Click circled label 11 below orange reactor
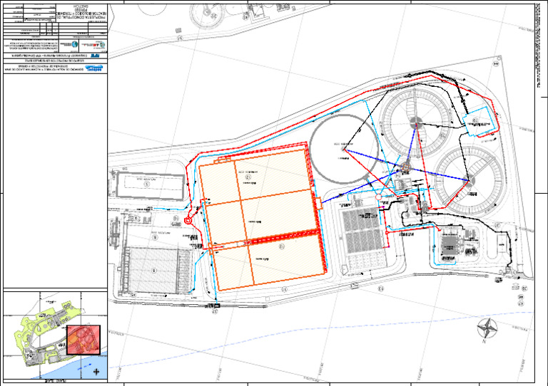This screenshot has height=386, width=548. pos(285,289)
